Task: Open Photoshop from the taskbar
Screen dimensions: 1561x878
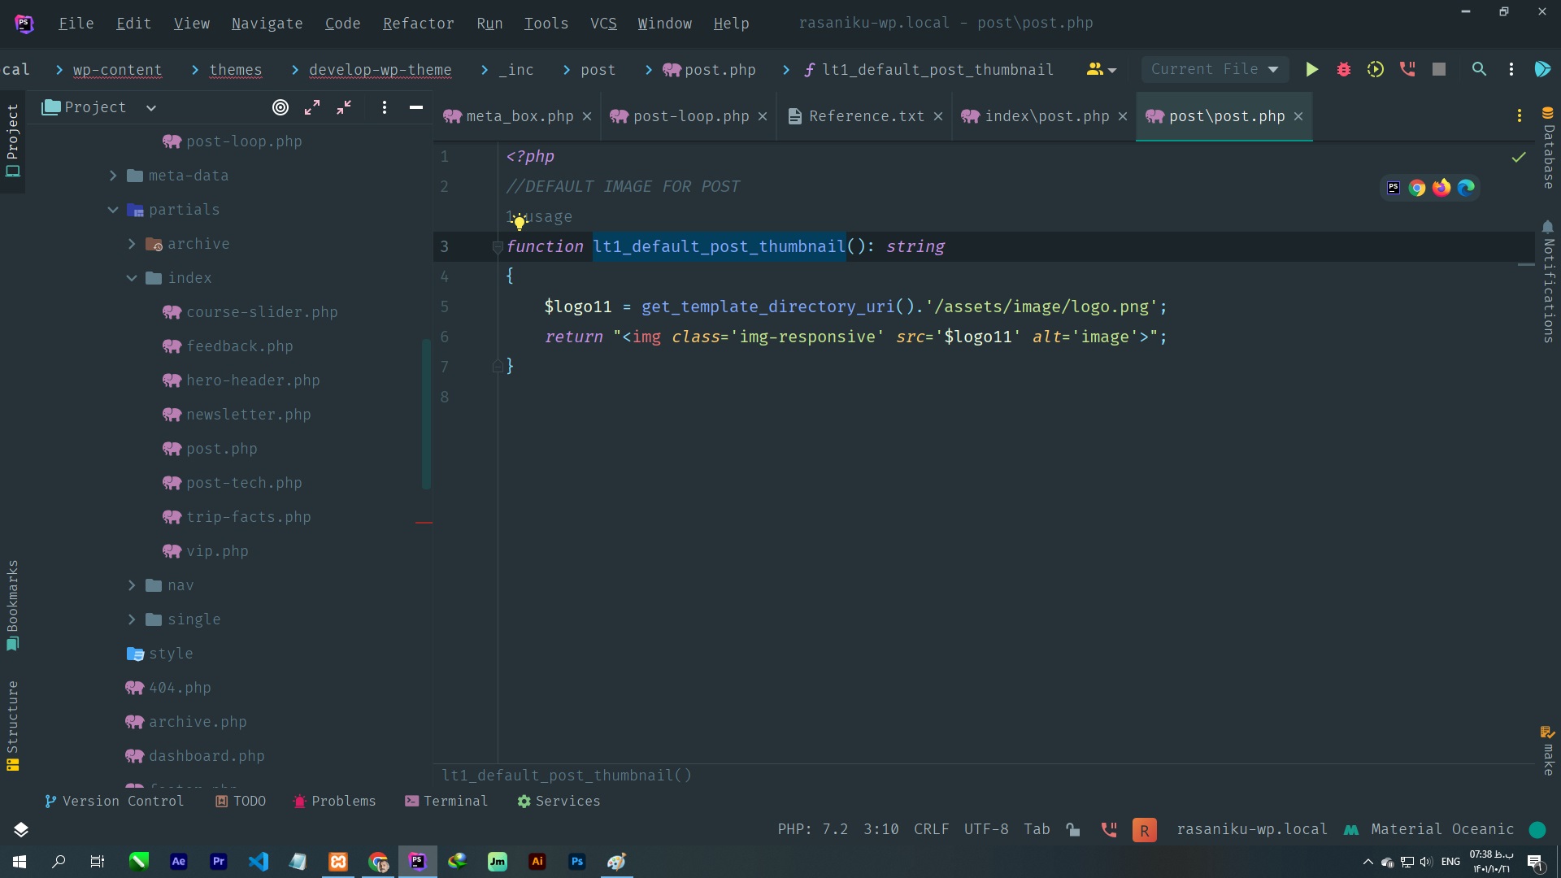Action: (x=577, y=862)
